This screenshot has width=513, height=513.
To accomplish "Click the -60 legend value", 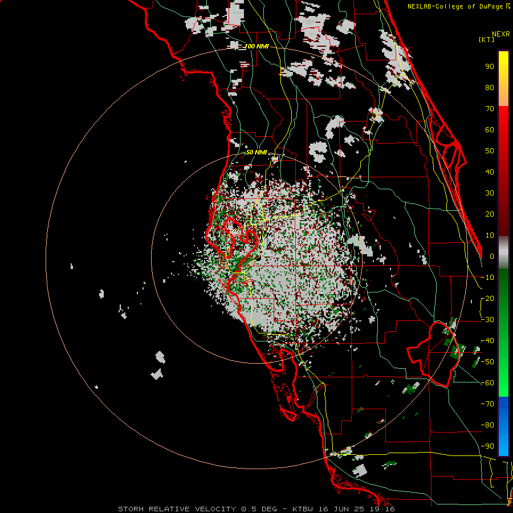I will click(x=487, y=383).
